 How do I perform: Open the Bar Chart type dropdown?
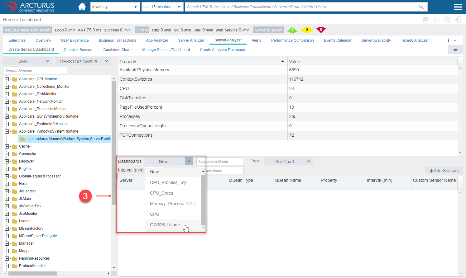(x=288, y=161)
